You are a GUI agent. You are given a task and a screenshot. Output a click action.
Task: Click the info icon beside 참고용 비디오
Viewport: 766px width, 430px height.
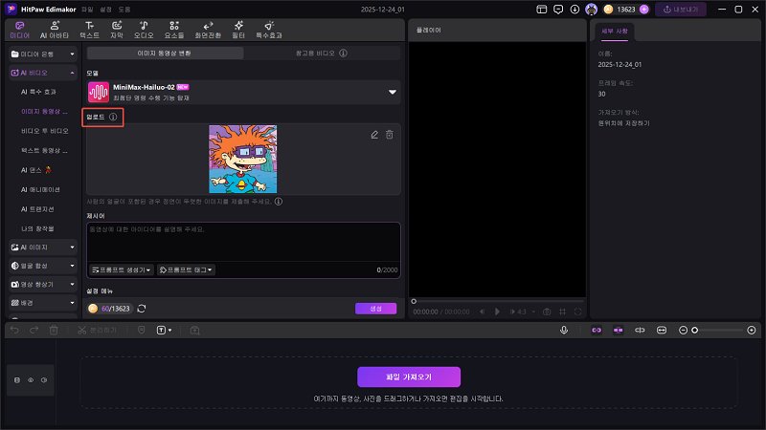tap(344, 53)
